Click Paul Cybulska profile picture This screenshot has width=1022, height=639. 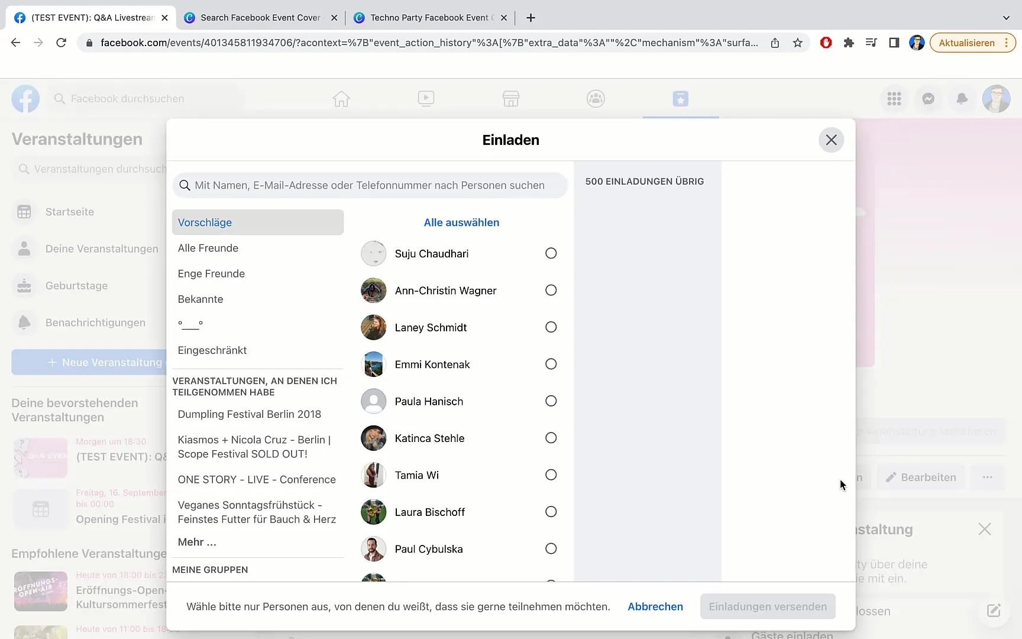point(374,548)
